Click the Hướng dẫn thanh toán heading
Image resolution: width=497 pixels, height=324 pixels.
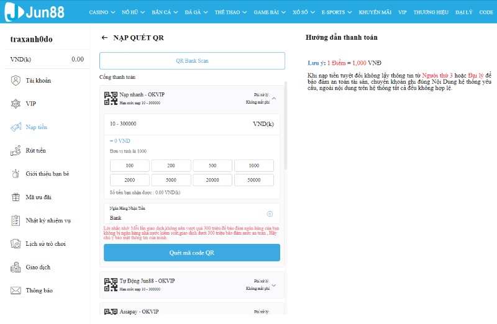pyautogui.click(x=341, y=37)
